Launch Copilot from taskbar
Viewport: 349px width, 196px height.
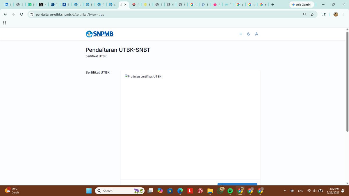pos(160,191)
